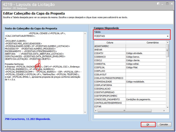Viewport: 176px width, 132px height.
Task: Select the ANEXAR column row
Action: pos(130,50)
